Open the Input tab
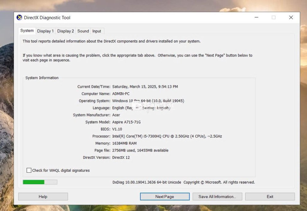The height and width of the screenshot is (211, 307). [x=97, y=31]
